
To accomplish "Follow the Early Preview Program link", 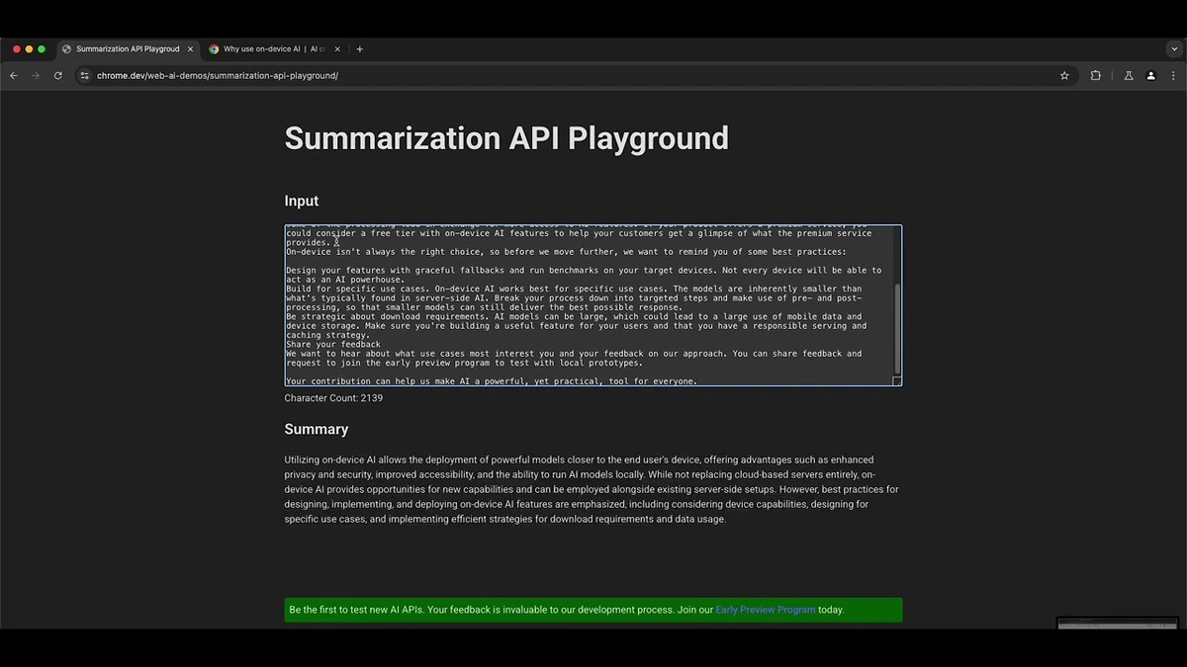I will tap(765, 610).
